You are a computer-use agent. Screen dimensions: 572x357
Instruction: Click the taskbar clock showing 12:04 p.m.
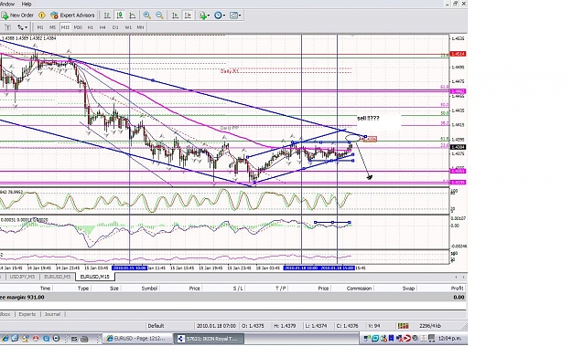pyautogui.click(x=449, y=339)
